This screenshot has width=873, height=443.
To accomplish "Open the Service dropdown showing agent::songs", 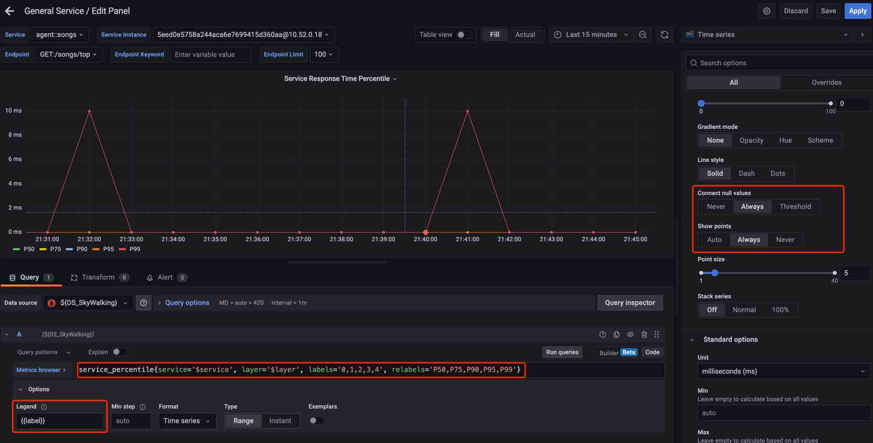I will (x=59, y=35).
